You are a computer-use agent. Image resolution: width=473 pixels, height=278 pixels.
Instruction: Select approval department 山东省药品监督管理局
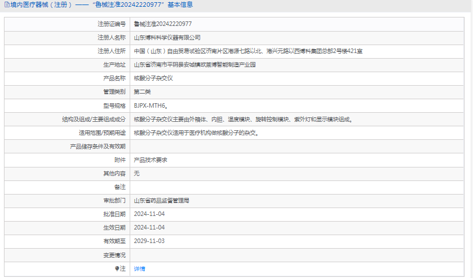pyautogui.click(x=161, y=201)
